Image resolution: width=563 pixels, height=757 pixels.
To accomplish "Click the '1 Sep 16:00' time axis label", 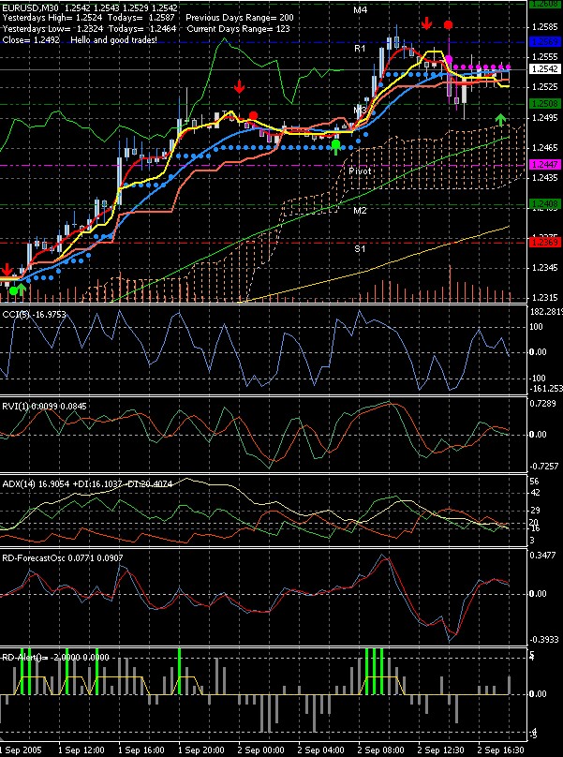I will point(142,750).
